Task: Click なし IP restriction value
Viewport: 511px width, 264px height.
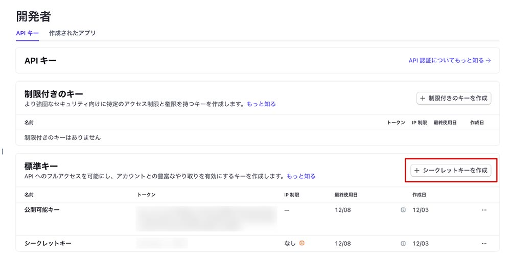Action: click(x=290, y=243)
